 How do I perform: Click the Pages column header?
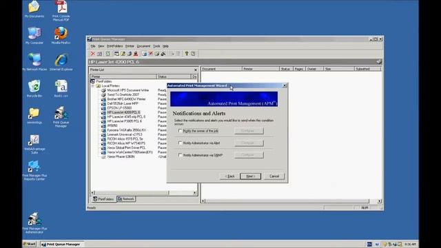pyautogui.click(x=299, y=69)
